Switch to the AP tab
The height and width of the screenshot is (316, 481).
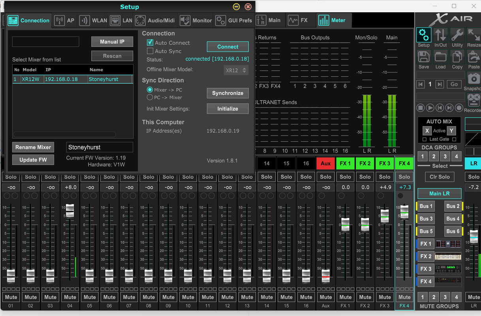tap(64, 21)
